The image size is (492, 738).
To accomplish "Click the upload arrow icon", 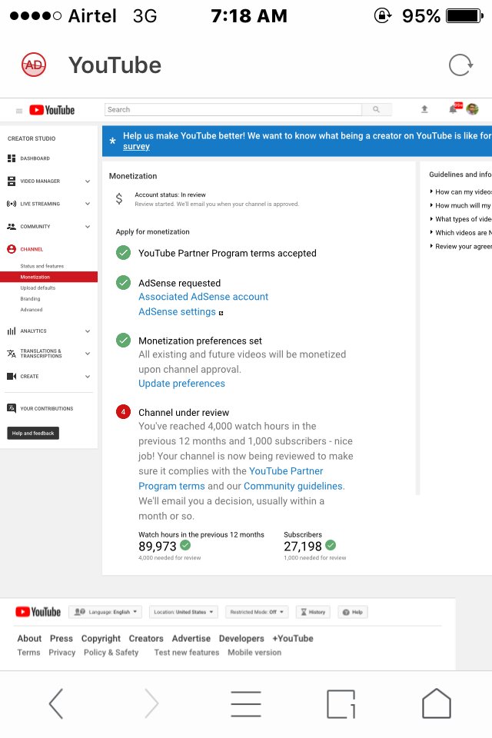I will point(424,109).
